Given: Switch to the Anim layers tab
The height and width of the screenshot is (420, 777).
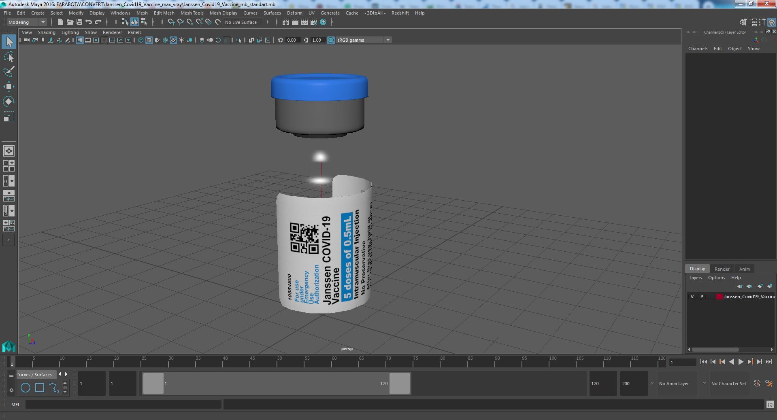Looking at the screenshot, I should tap(744, 269).
